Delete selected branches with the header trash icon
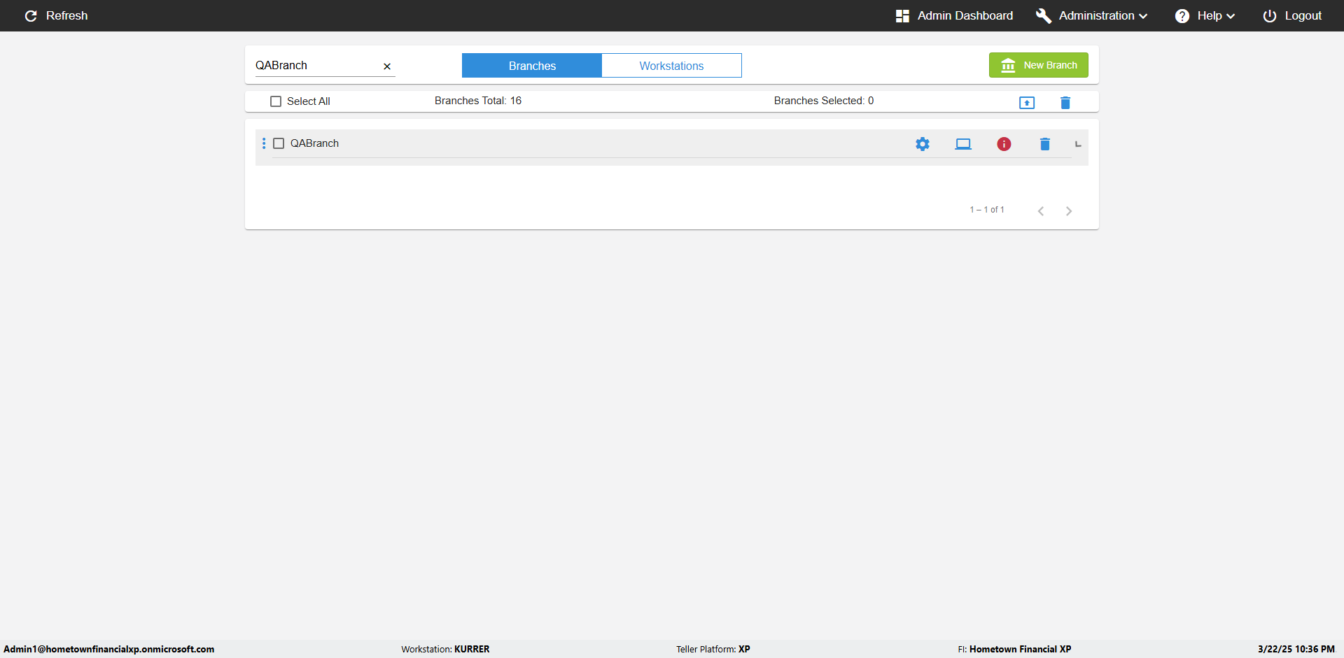 coord(1065,103)
